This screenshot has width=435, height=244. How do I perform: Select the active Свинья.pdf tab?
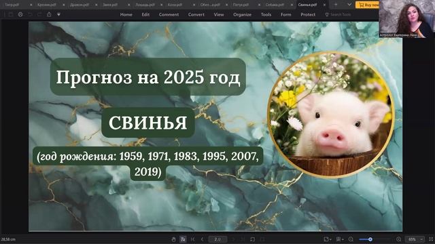[x=307, y=5]
